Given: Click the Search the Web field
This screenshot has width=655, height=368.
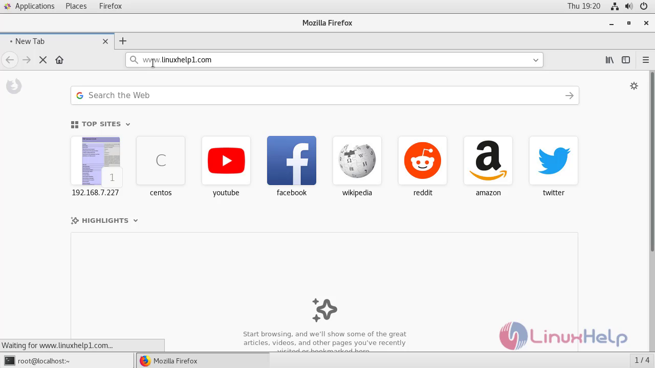Looking at the screenshot, I should click(324, 96).
